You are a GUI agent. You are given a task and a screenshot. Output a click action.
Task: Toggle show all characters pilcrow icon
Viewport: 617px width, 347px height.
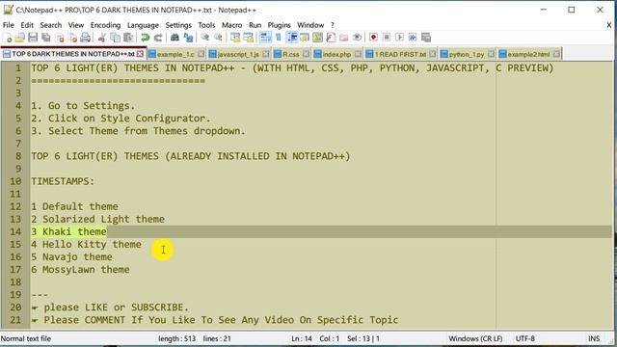(279, 38)
